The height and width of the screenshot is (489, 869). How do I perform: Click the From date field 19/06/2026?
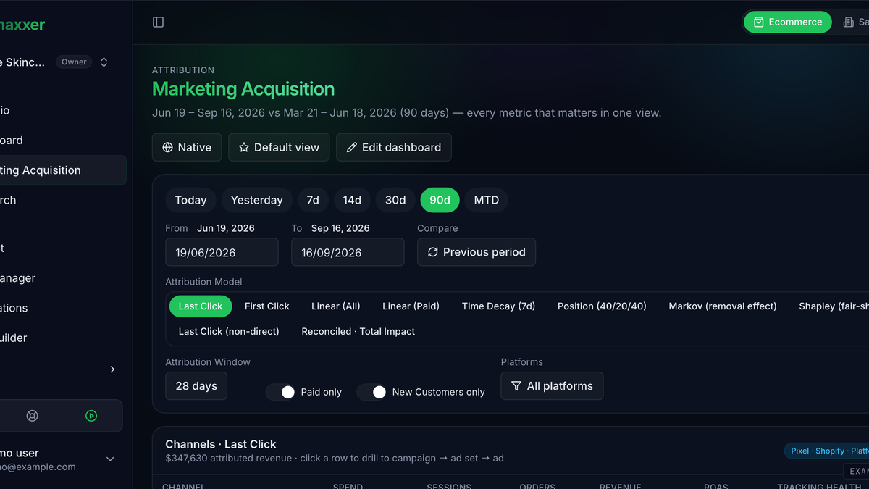222,252
